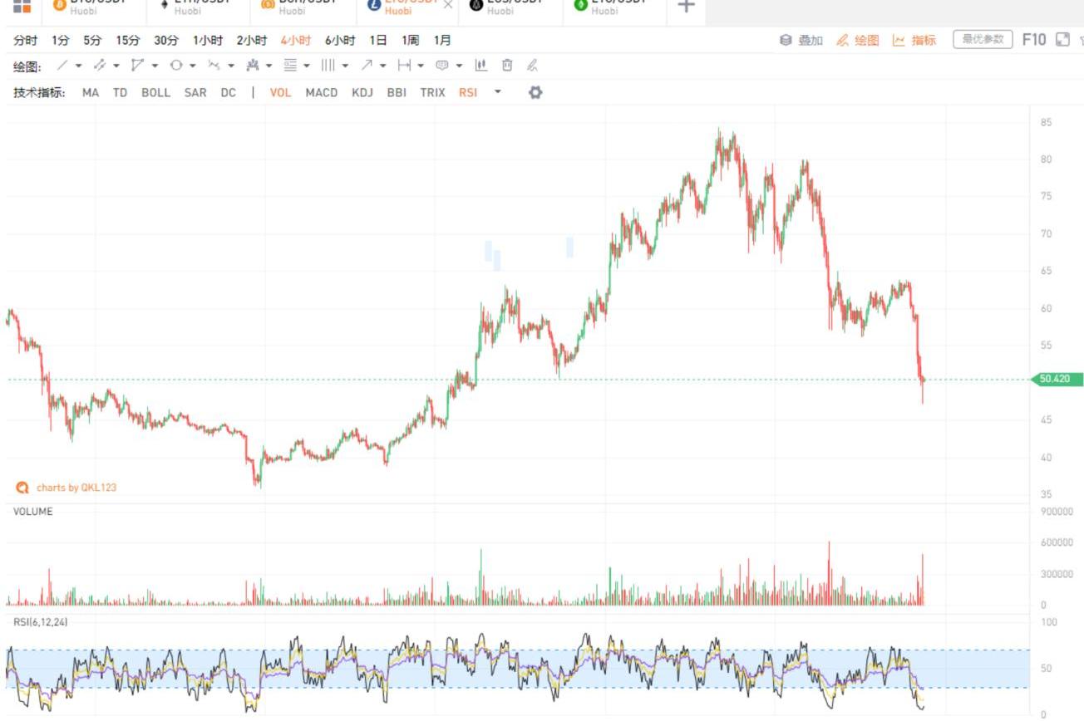Switch to the 1日 timeframe
This screenshot has height=721, width=1084.
tap(378, 40)
